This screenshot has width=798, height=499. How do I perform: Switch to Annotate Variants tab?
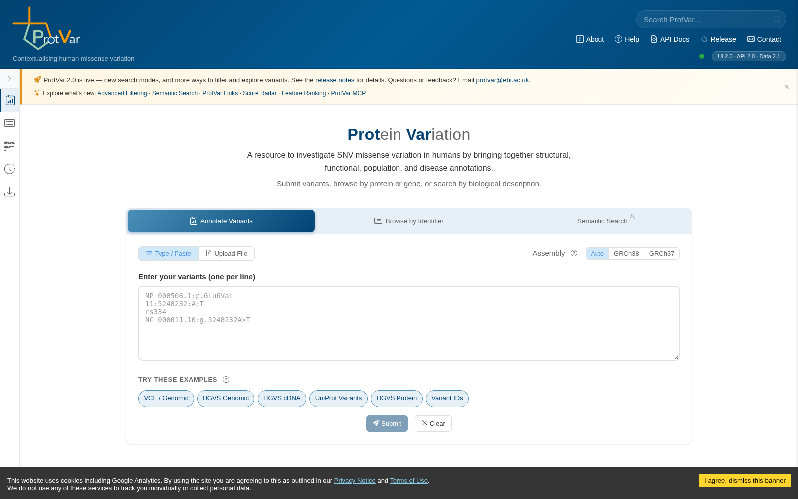click(x=221, y=221)
